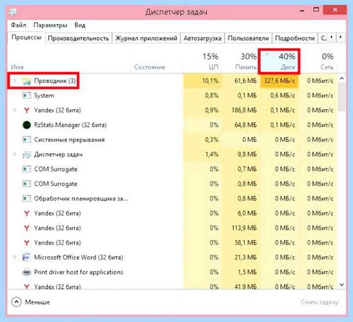Maximize the Диспетчер задач window
Viewport: 353px width, 322px height.
316,9
